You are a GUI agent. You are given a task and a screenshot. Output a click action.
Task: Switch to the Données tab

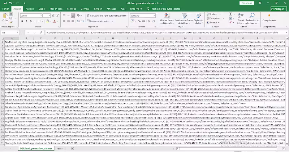(85, 9)
